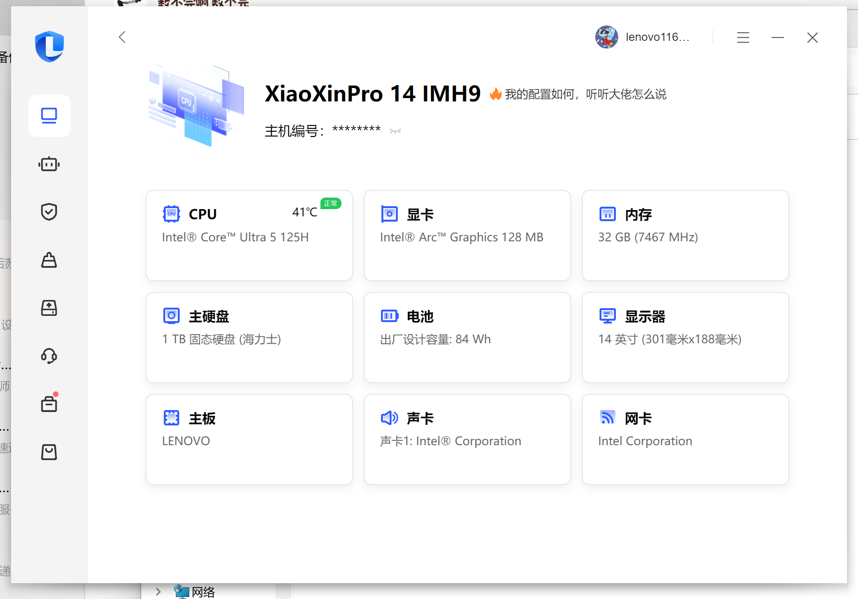Click the computer hardware illustration

(x=196, y=106)
